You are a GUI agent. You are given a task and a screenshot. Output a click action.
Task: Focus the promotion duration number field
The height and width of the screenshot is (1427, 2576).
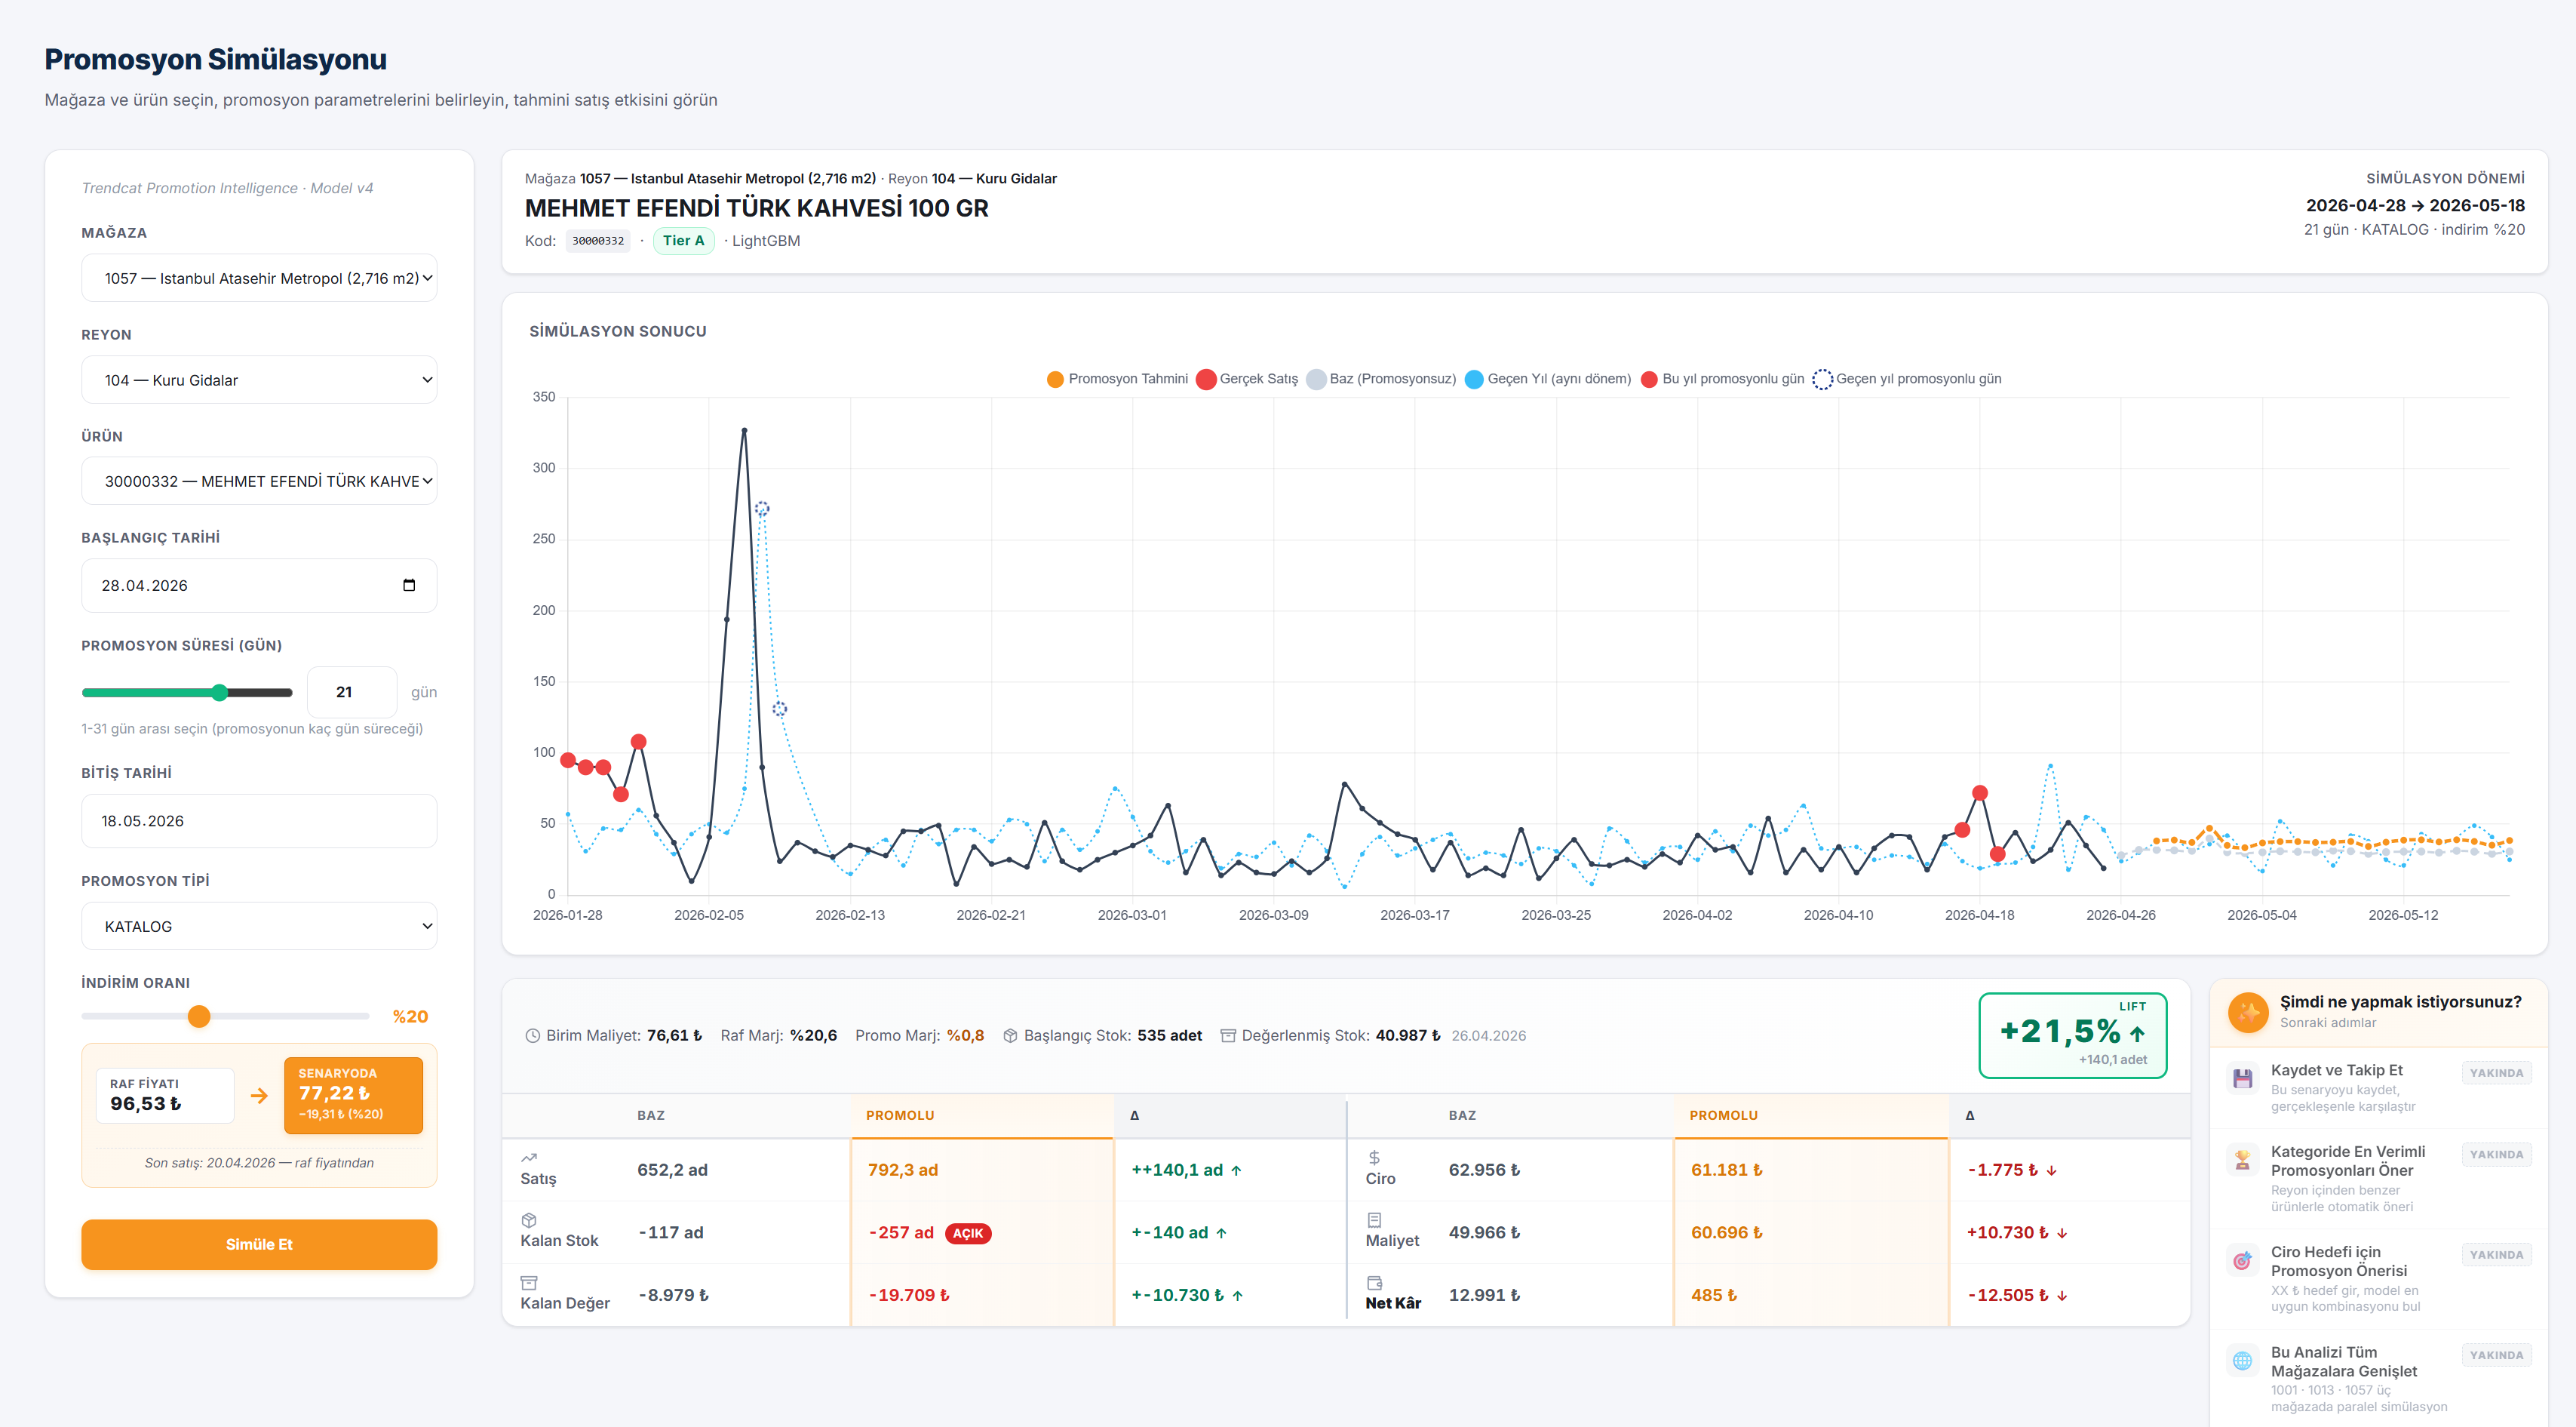(352, 693)
